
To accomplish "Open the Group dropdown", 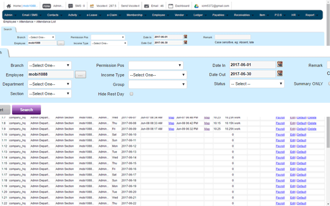I will (158, 85).
